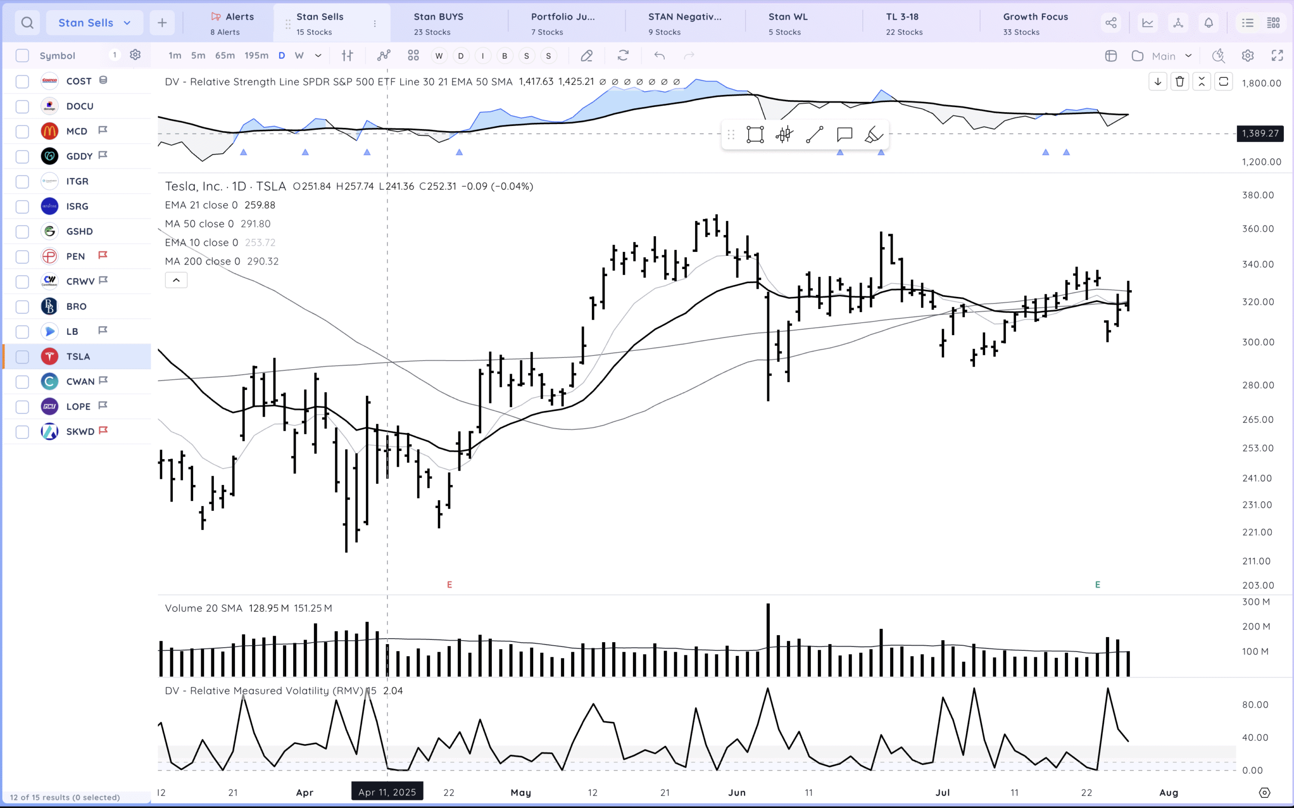Open the indicators icon in toolbar
This screenshot has height=808, width=1294.
pyautogui.click(x=384, y=56)
